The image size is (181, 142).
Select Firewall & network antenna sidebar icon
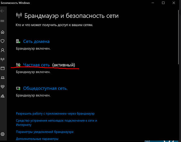(3, 59)
